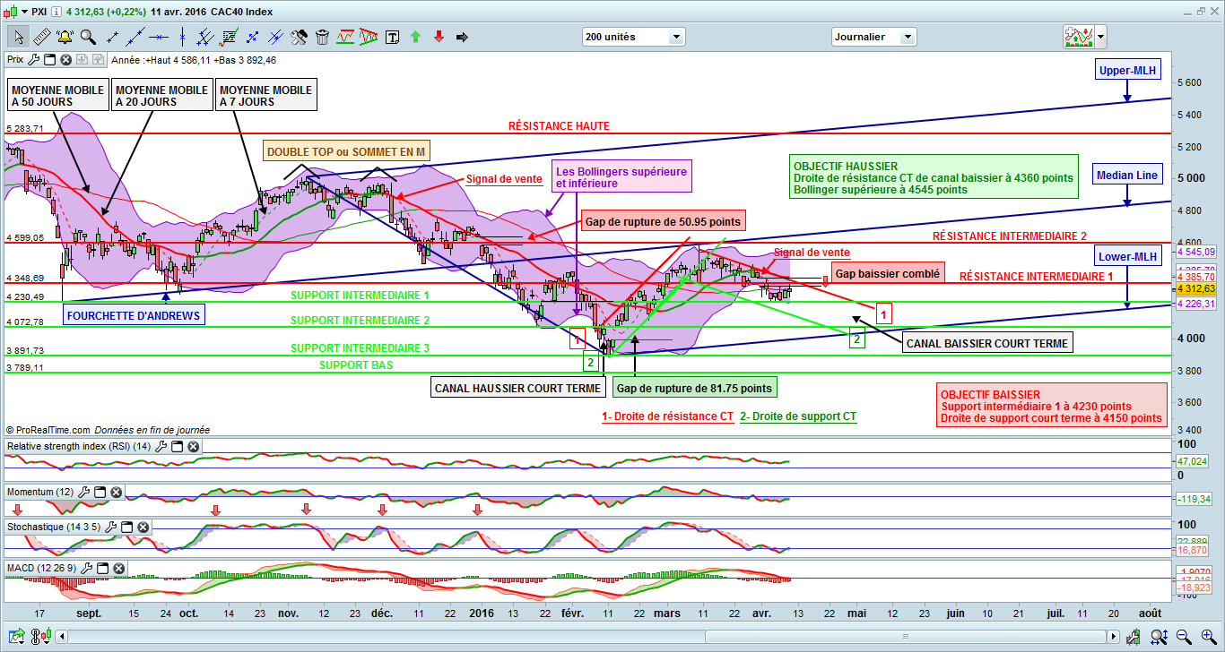This screenshot has height=652, width=1225.
Task: Remove the RSI indicator panel
Action: pos(193,446)
